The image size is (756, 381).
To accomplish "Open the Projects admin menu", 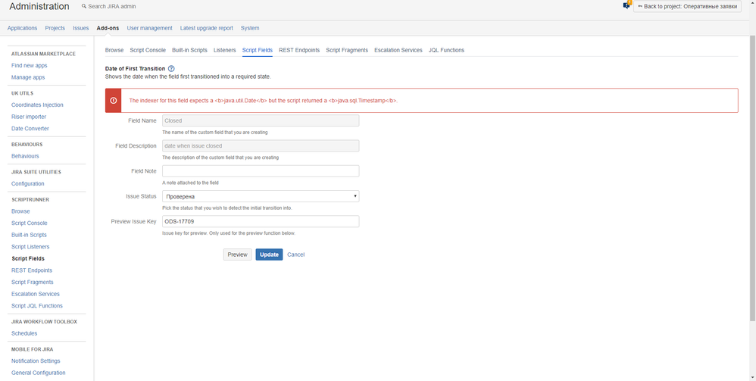I will point(55,28).
